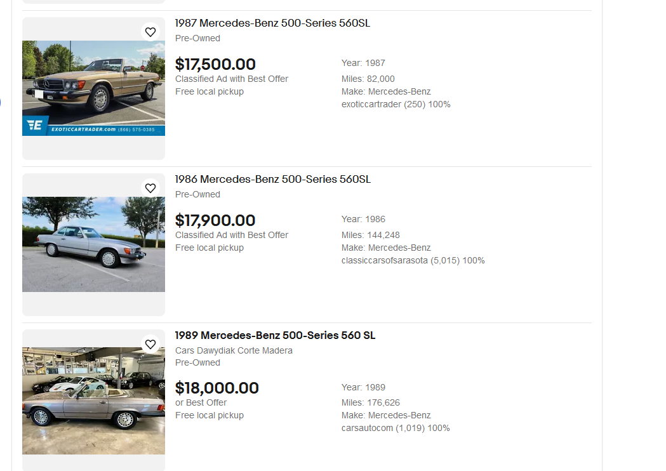The image size is (666, 471).
Task: Open the gold 1987 Mercedes convertible photo
Action: click(93, 79)
